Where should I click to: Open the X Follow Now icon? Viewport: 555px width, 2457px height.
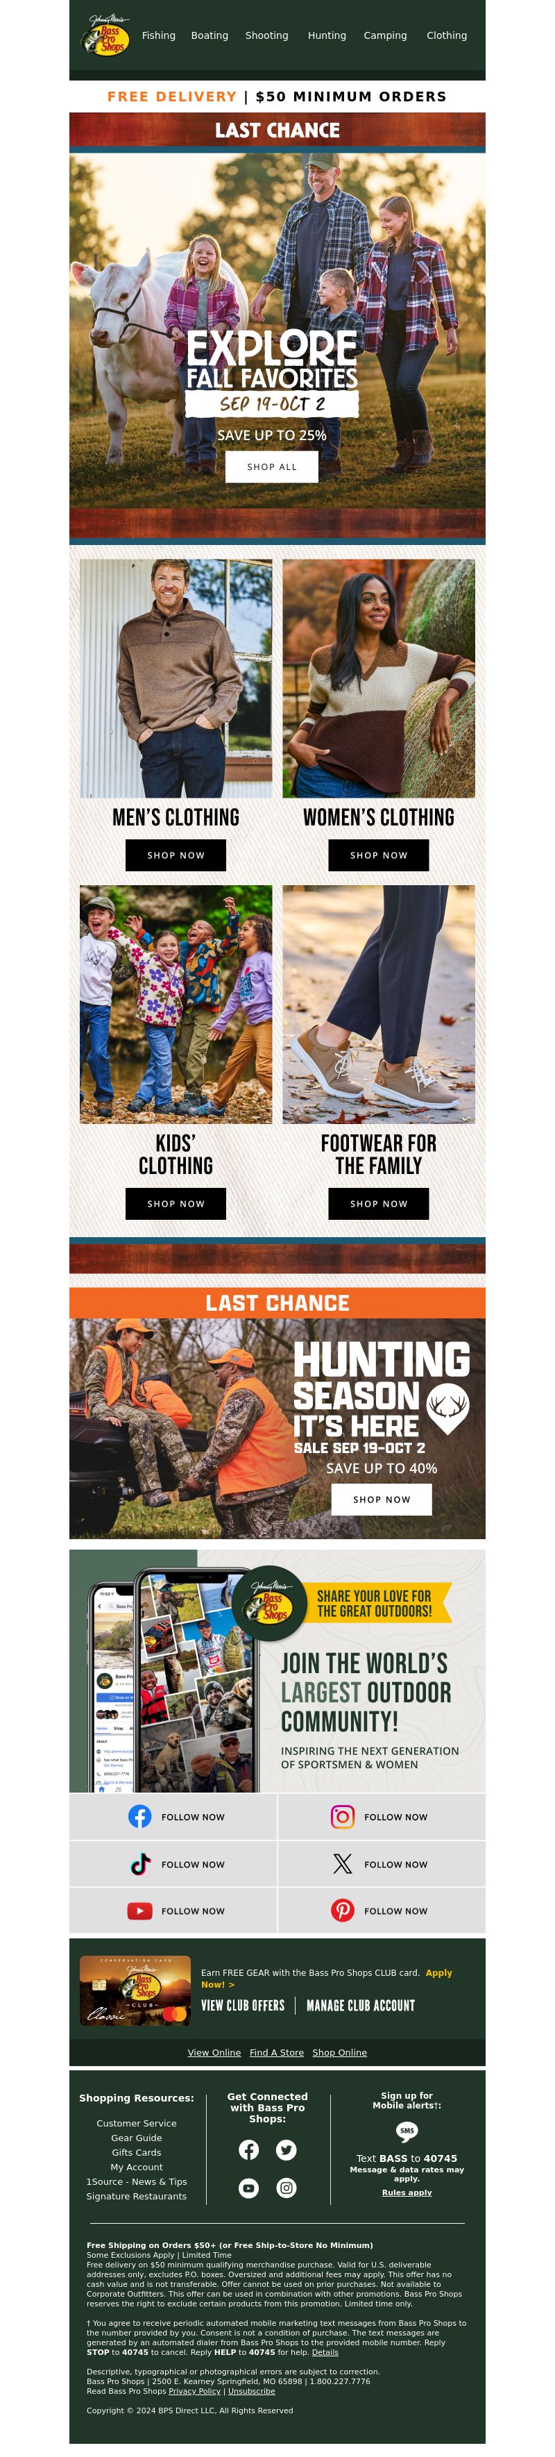pos(342,1863)
